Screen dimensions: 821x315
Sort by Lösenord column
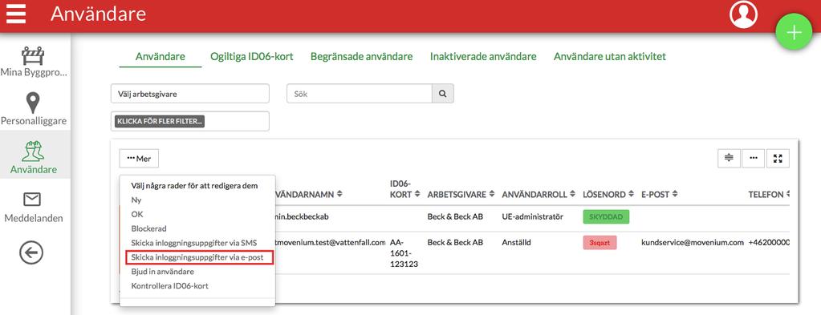click(608, 194)
